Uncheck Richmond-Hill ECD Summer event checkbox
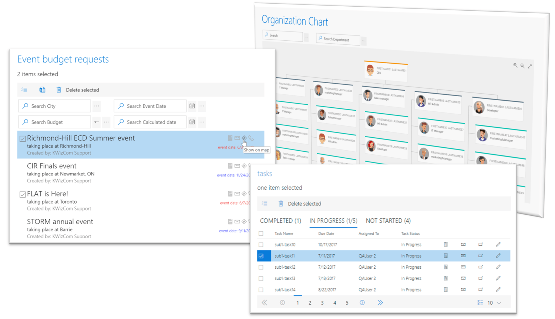This screenshot has width=555, height=319. click(x=23, y=139)
